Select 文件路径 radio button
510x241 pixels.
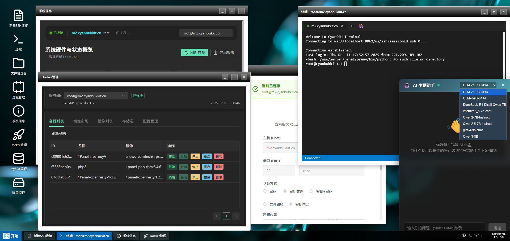coord(265,204)
